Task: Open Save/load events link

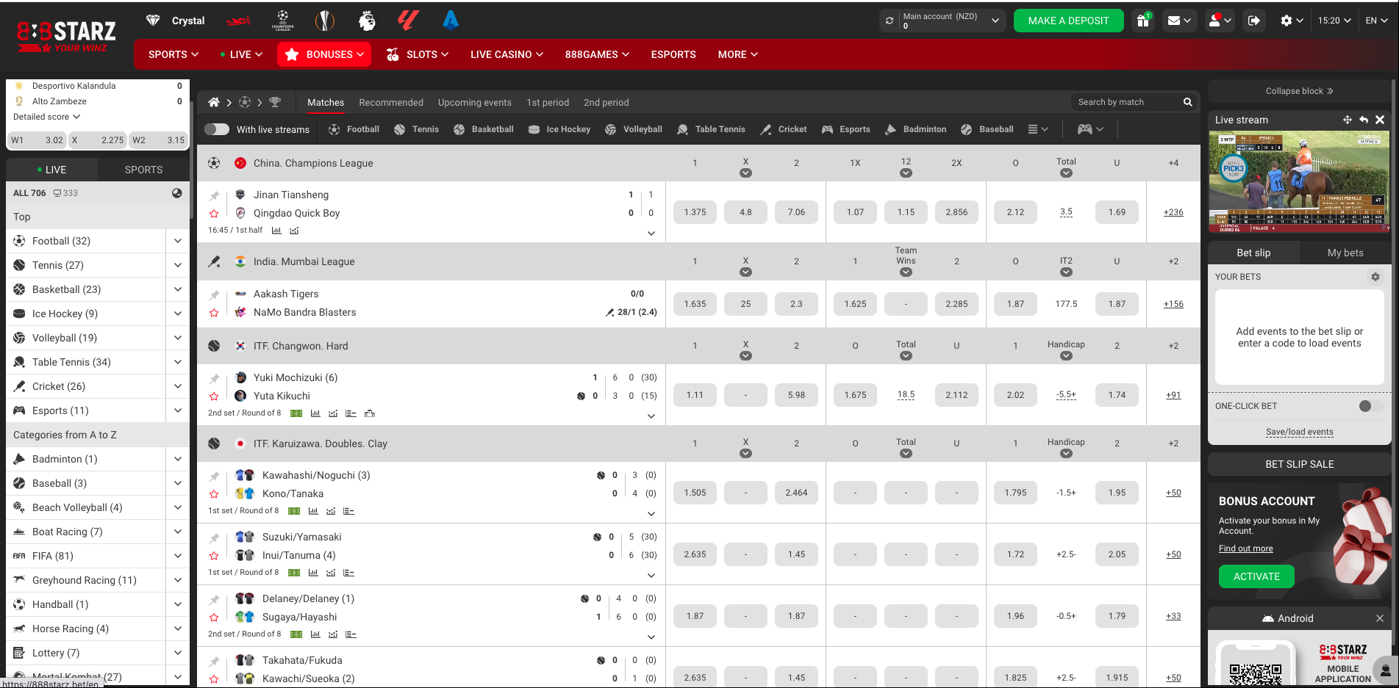Action: pyautogui.click(x=1299, y=432)
